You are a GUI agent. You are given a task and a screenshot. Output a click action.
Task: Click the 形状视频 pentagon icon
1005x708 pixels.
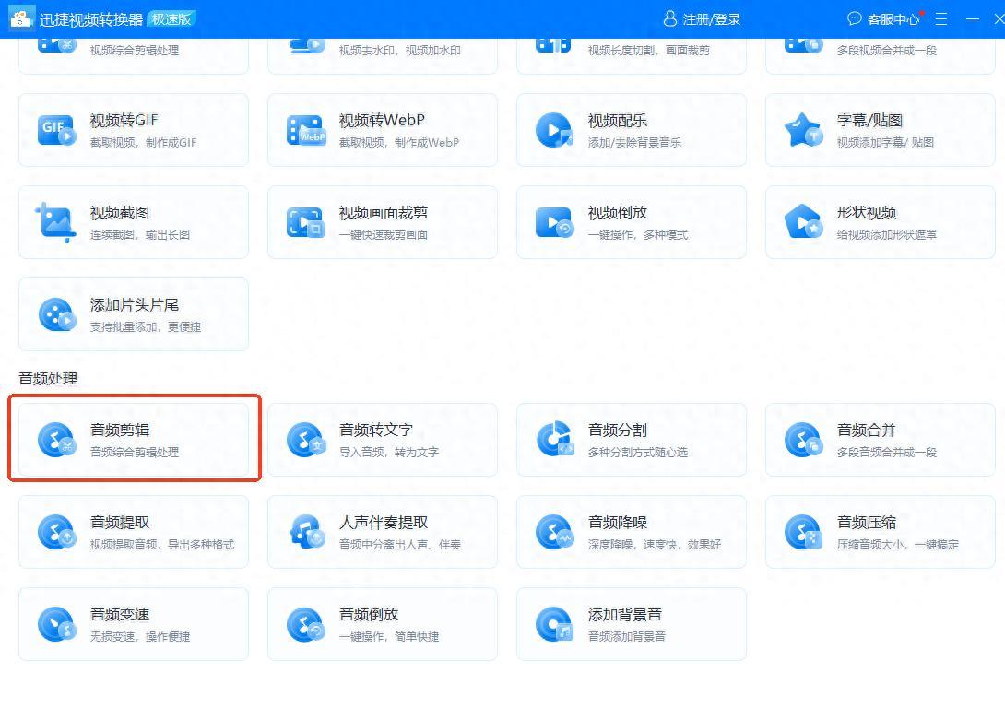[x=802, y=222]
